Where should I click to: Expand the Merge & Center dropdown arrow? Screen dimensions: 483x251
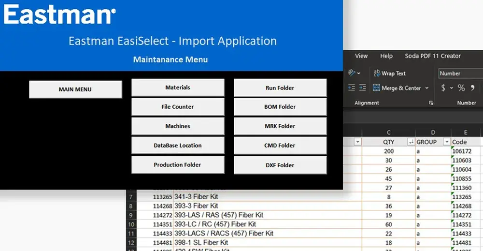[426, 88]
